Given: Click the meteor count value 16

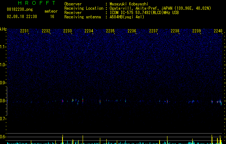Looking at the screenshot, I should click(x=52, y=17).
